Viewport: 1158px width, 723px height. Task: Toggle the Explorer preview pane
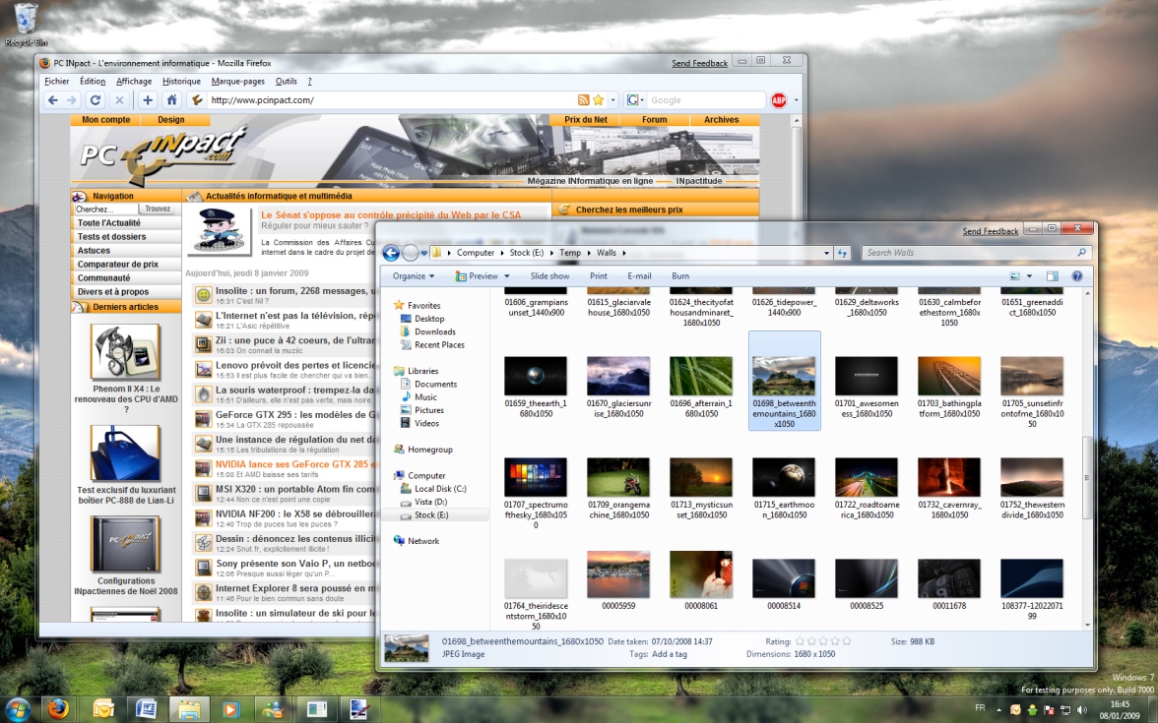tap(1053, 275)
